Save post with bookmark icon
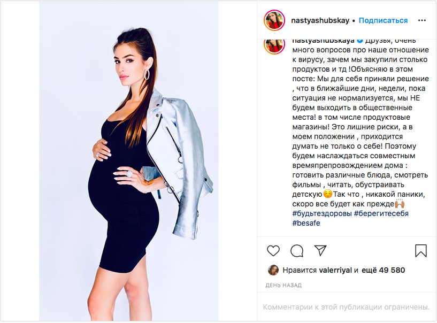 [x=421, y=250]
